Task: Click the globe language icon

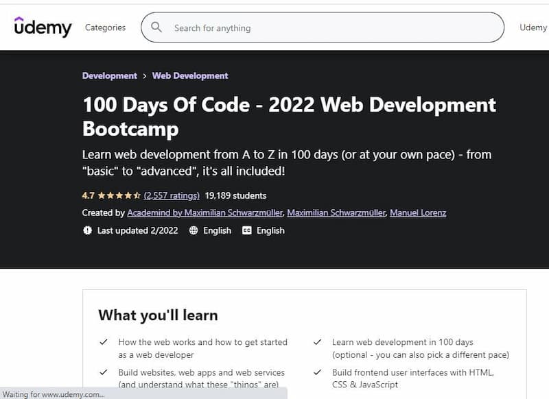Action: 194,230
